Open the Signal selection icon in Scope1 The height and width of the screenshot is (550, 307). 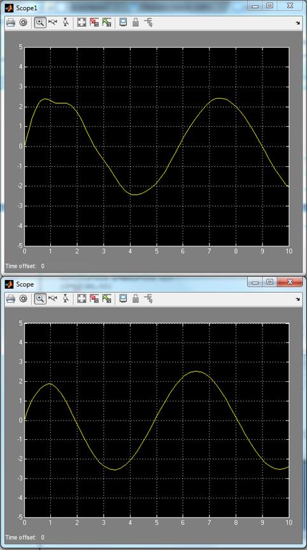click(148, 23)
